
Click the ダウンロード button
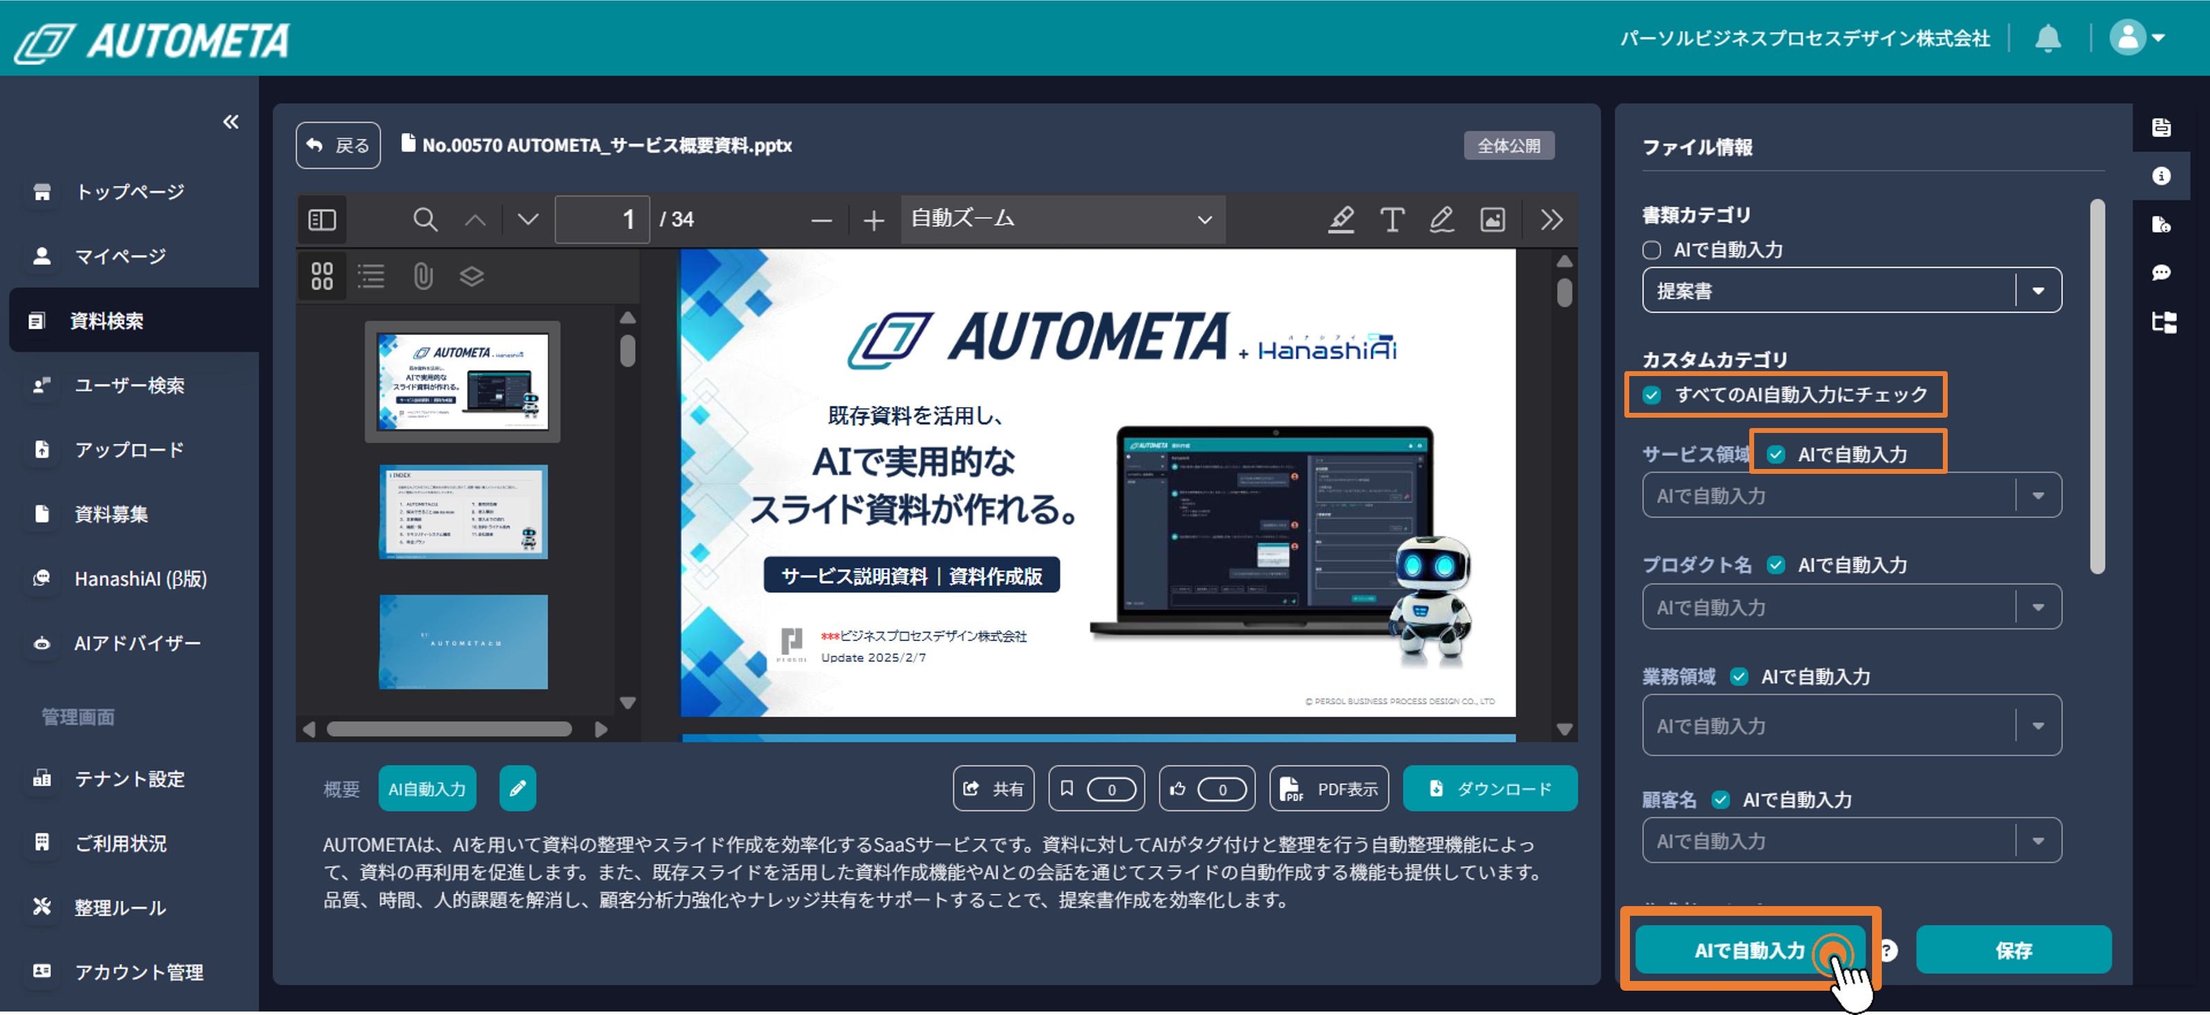click(1490, 789)
